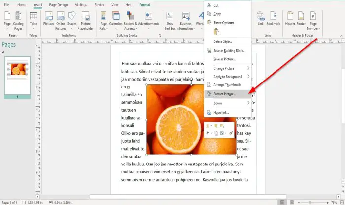The image size is (345, 205).
Task: Open the Help tab
Action: coord(129,5)
